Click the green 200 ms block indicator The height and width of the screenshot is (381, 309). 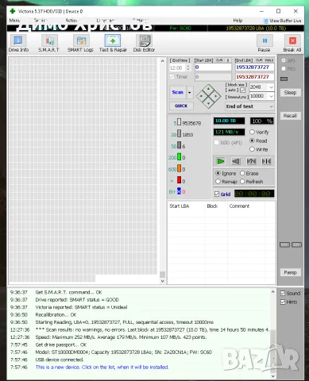tap(180, 157)
